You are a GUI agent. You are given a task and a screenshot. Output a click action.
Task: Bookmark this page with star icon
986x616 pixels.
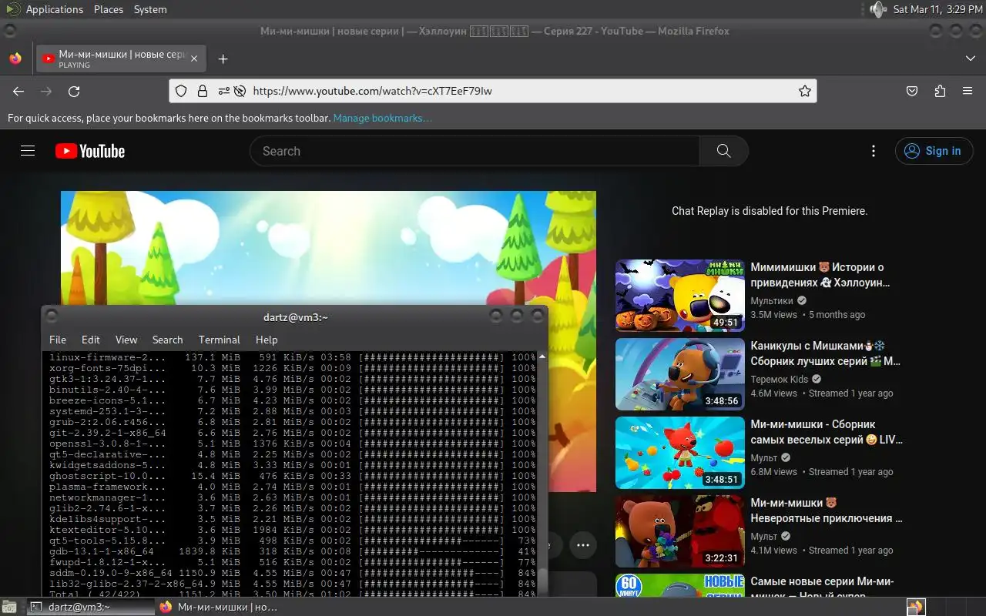pyautogui.click(x=805, y=91)
